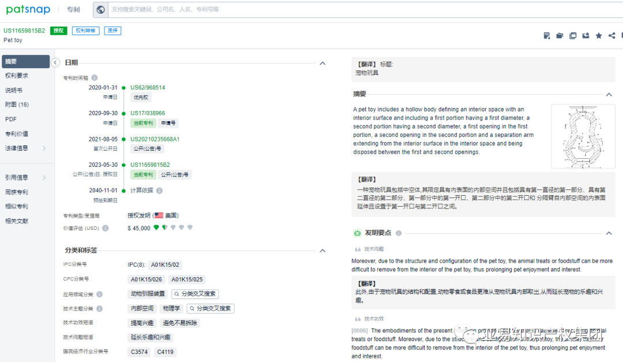Download the patent as PDF

pos(547,35)
